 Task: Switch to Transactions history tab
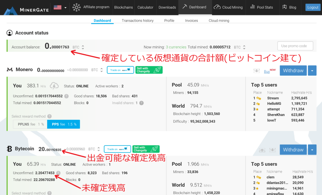138,20
